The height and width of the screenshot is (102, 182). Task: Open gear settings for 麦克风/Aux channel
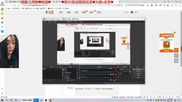(116, 80)
